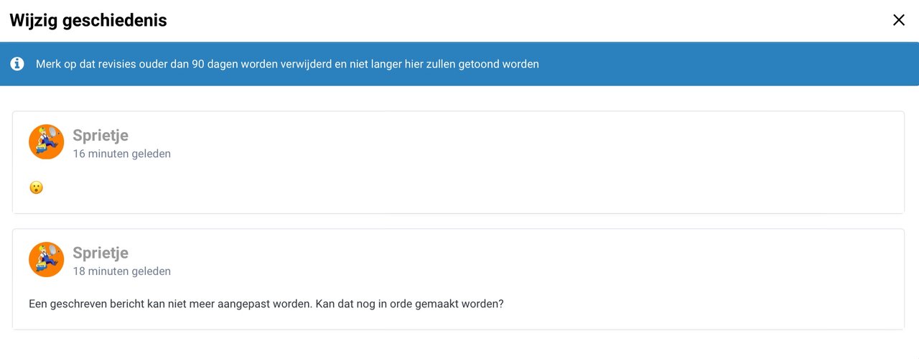
Task: Click the surprised face emoji
Action: tap(36, 187)
